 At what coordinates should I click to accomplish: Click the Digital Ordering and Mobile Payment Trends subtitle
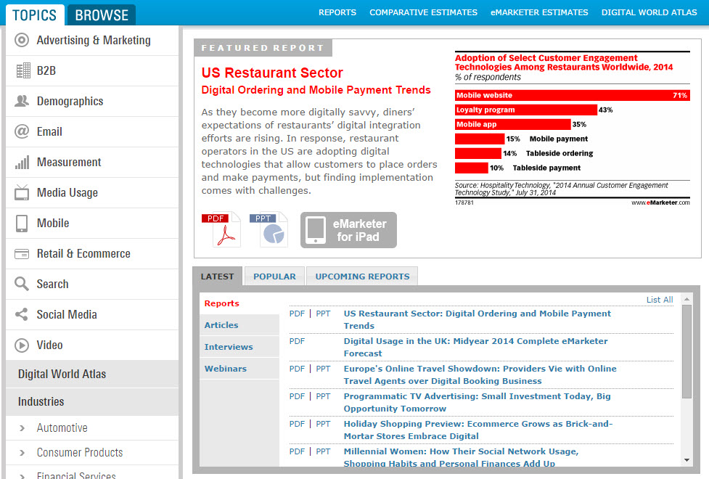coord(316,90)
